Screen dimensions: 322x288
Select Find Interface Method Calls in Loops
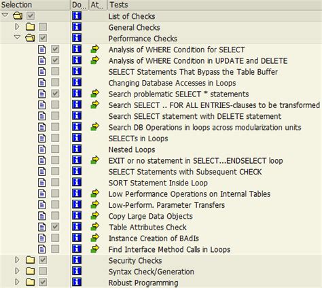coord(169,249)
